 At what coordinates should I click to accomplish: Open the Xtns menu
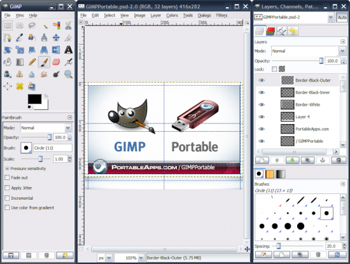click(x=20, y=15)
